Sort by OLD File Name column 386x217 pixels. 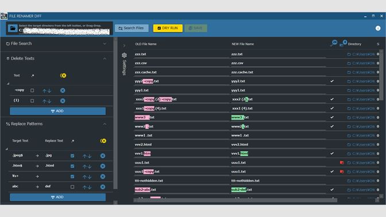point(146,44)
